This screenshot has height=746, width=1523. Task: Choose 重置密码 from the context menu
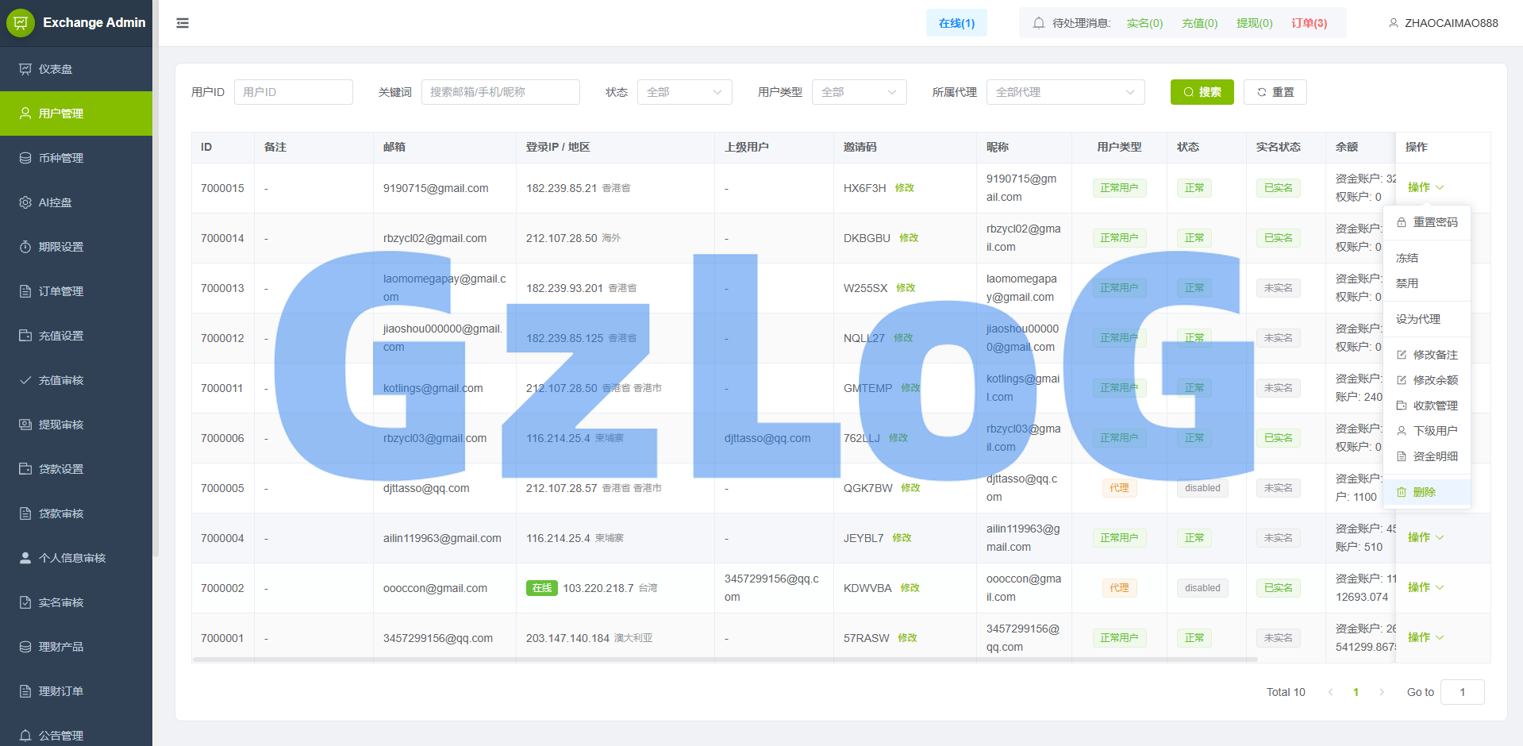1426,222
